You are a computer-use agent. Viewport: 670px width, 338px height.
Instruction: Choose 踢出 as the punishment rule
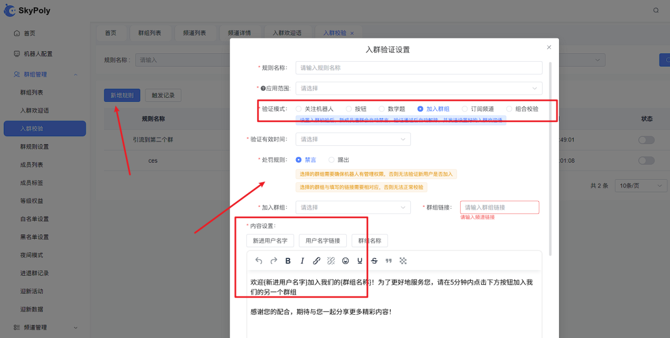pyautogui.click(x=339, y=159)
